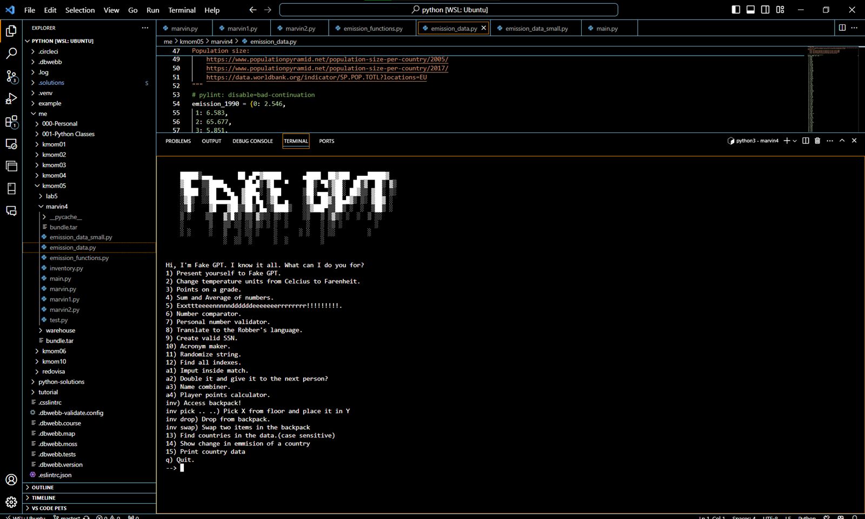Open the new terminal launch profile dropdown
This screenshot has height=519, width=865.
(x=795, y=141)
